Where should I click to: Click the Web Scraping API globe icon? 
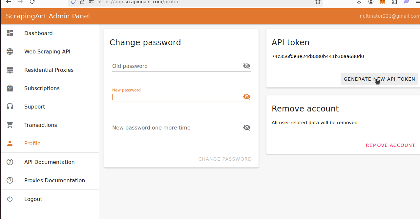[10, 51]
